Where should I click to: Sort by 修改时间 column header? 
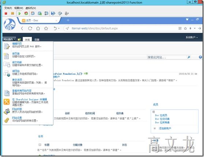tap(90, 113)
